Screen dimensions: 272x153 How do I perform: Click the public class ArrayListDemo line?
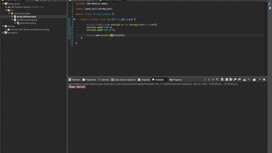click(x=94, y=14)
